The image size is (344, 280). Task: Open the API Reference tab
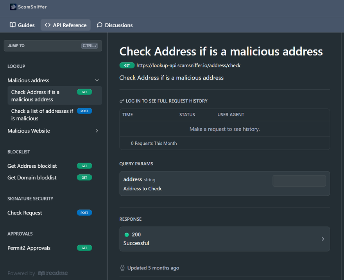pyautogui.click(x=66, y=25)
